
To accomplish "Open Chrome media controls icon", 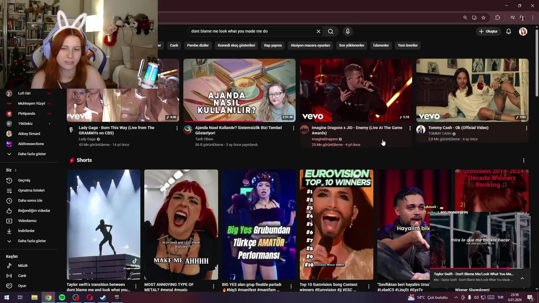I will coord(512,18).
